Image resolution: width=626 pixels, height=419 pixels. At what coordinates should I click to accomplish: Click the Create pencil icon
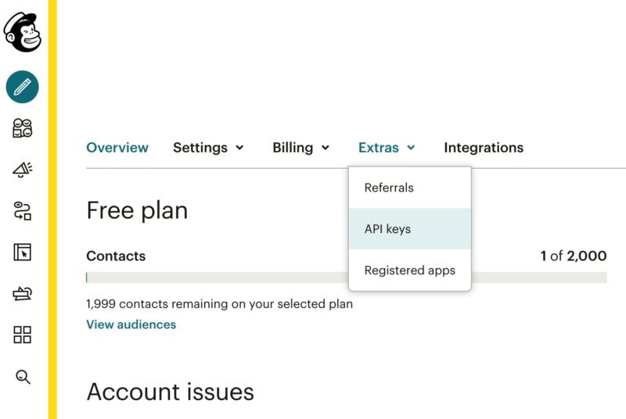coord(23,87)
